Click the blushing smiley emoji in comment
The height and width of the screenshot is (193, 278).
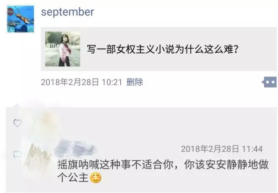pos(96,178)
